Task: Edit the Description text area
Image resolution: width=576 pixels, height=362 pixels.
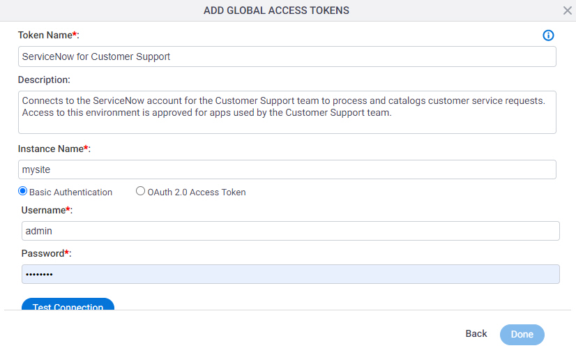Action: [287, 112]
